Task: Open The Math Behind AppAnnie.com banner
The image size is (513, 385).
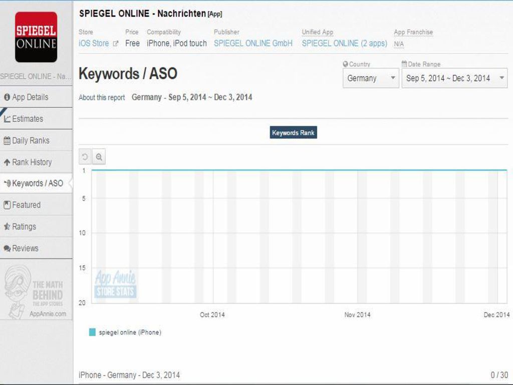Action: pos(36,292)
